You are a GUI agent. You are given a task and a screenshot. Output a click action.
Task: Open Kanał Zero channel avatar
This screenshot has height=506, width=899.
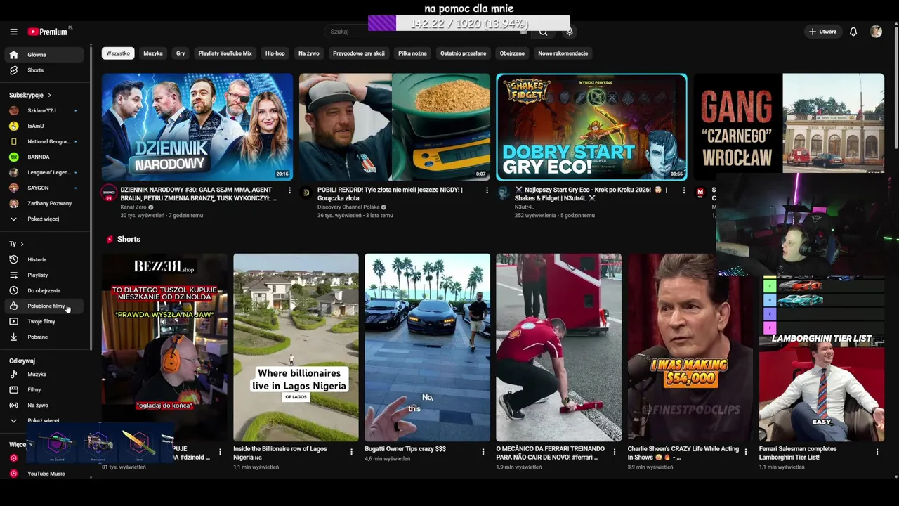pos(109,193)
